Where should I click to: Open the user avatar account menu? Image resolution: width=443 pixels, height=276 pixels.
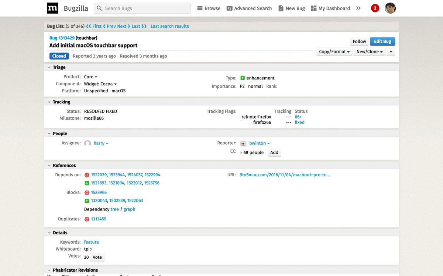tap(390, 8)
